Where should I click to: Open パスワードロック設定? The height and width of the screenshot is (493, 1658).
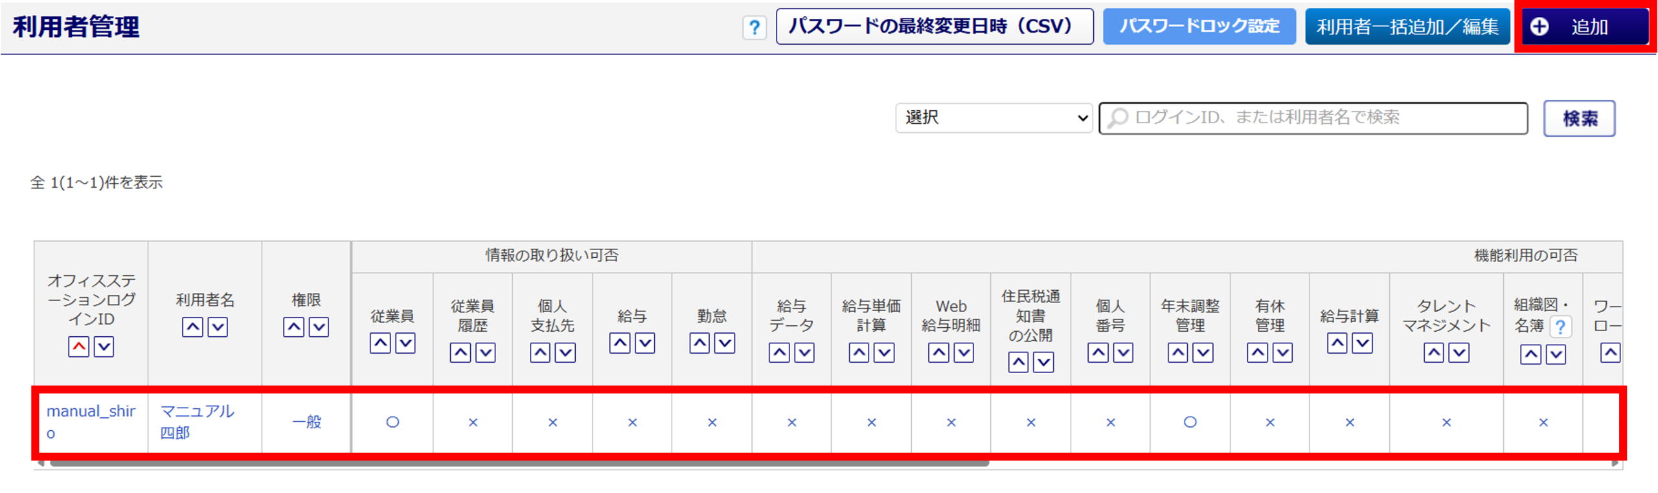[1199, 27]
